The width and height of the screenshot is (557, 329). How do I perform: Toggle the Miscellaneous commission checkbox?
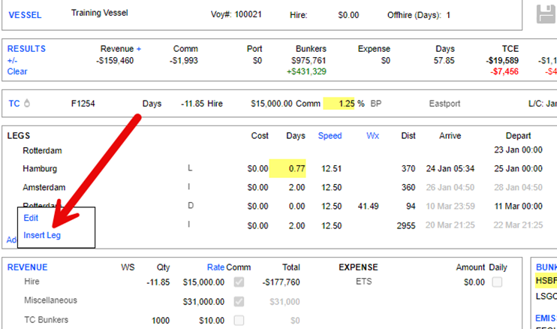pos(239,300)
